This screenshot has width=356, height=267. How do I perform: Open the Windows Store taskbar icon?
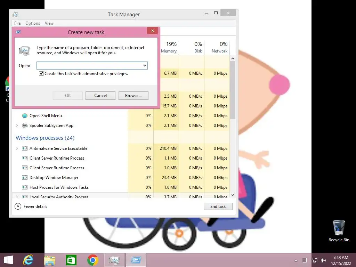click(x=71, y=260)
